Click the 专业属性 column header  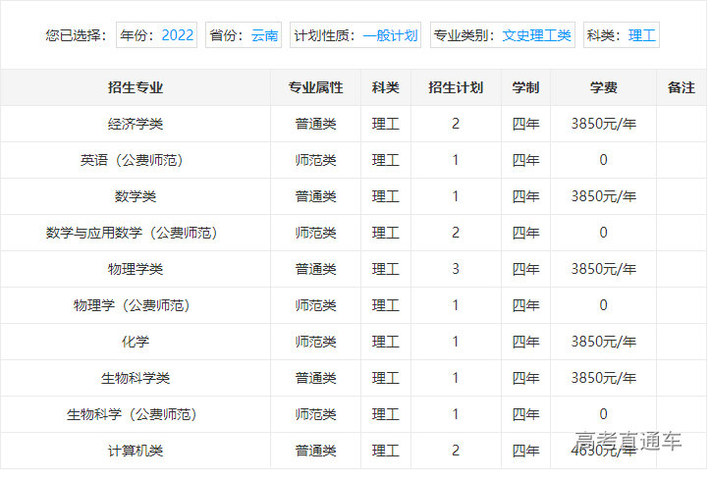coord(315,87)
